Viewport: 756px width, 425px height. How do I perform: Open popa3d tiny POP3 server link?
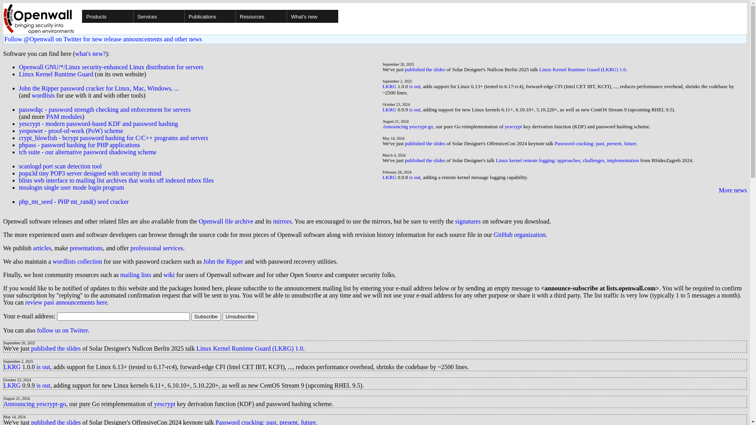(90, 174)
